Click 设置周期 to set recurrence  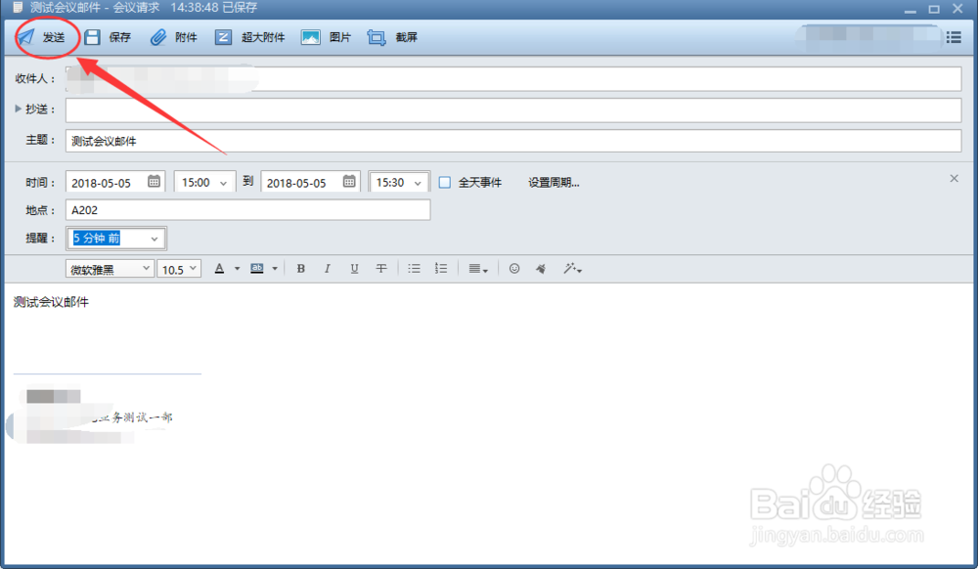pyautogui.click(x=552, y=181)
